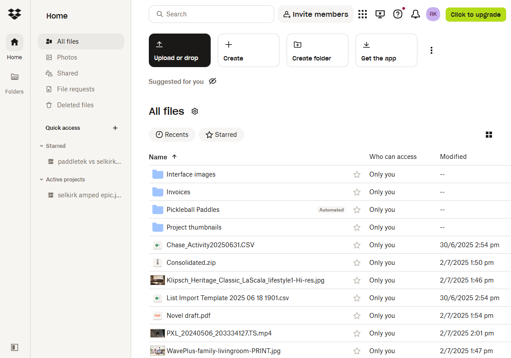
Task: Star the Klipsch Heritage jpg file
Action: [x=357, y=280]
